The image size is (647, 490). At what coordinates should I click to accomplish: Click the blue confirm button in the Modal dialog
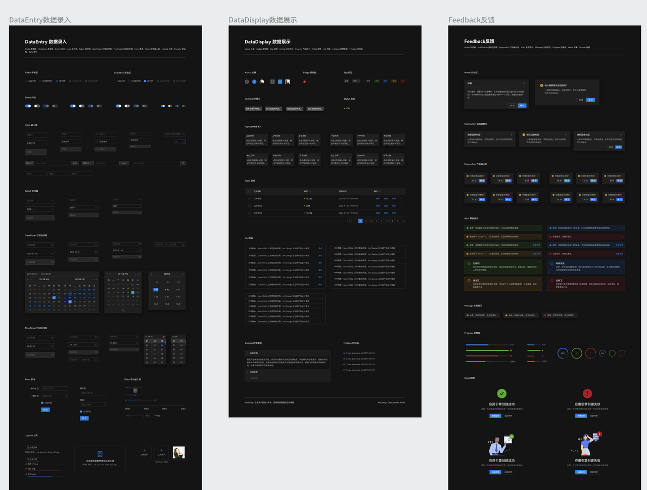tap(522, 106)
